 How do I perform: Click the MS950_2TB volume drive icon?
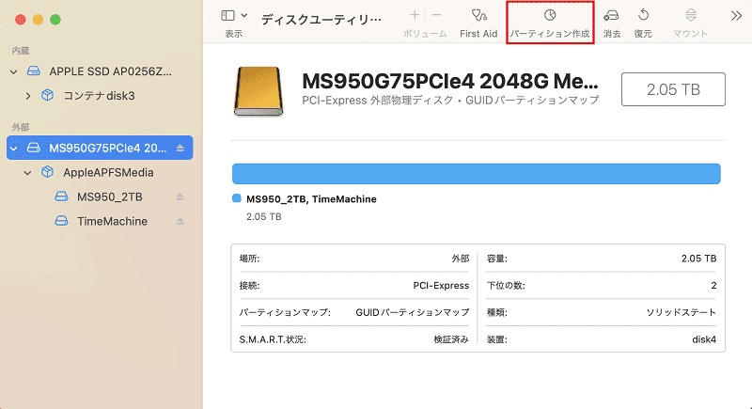[x=61, y=197]
